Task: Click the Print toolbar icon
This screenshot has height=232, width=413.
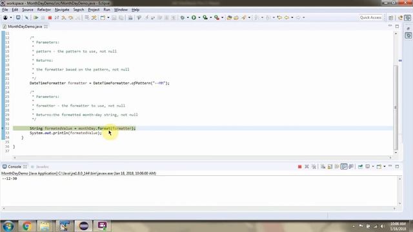Action: point(130,17)
